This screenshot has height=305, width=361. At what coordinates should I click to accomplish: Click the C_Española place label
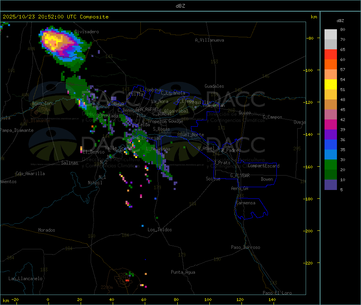click(173, 93)
